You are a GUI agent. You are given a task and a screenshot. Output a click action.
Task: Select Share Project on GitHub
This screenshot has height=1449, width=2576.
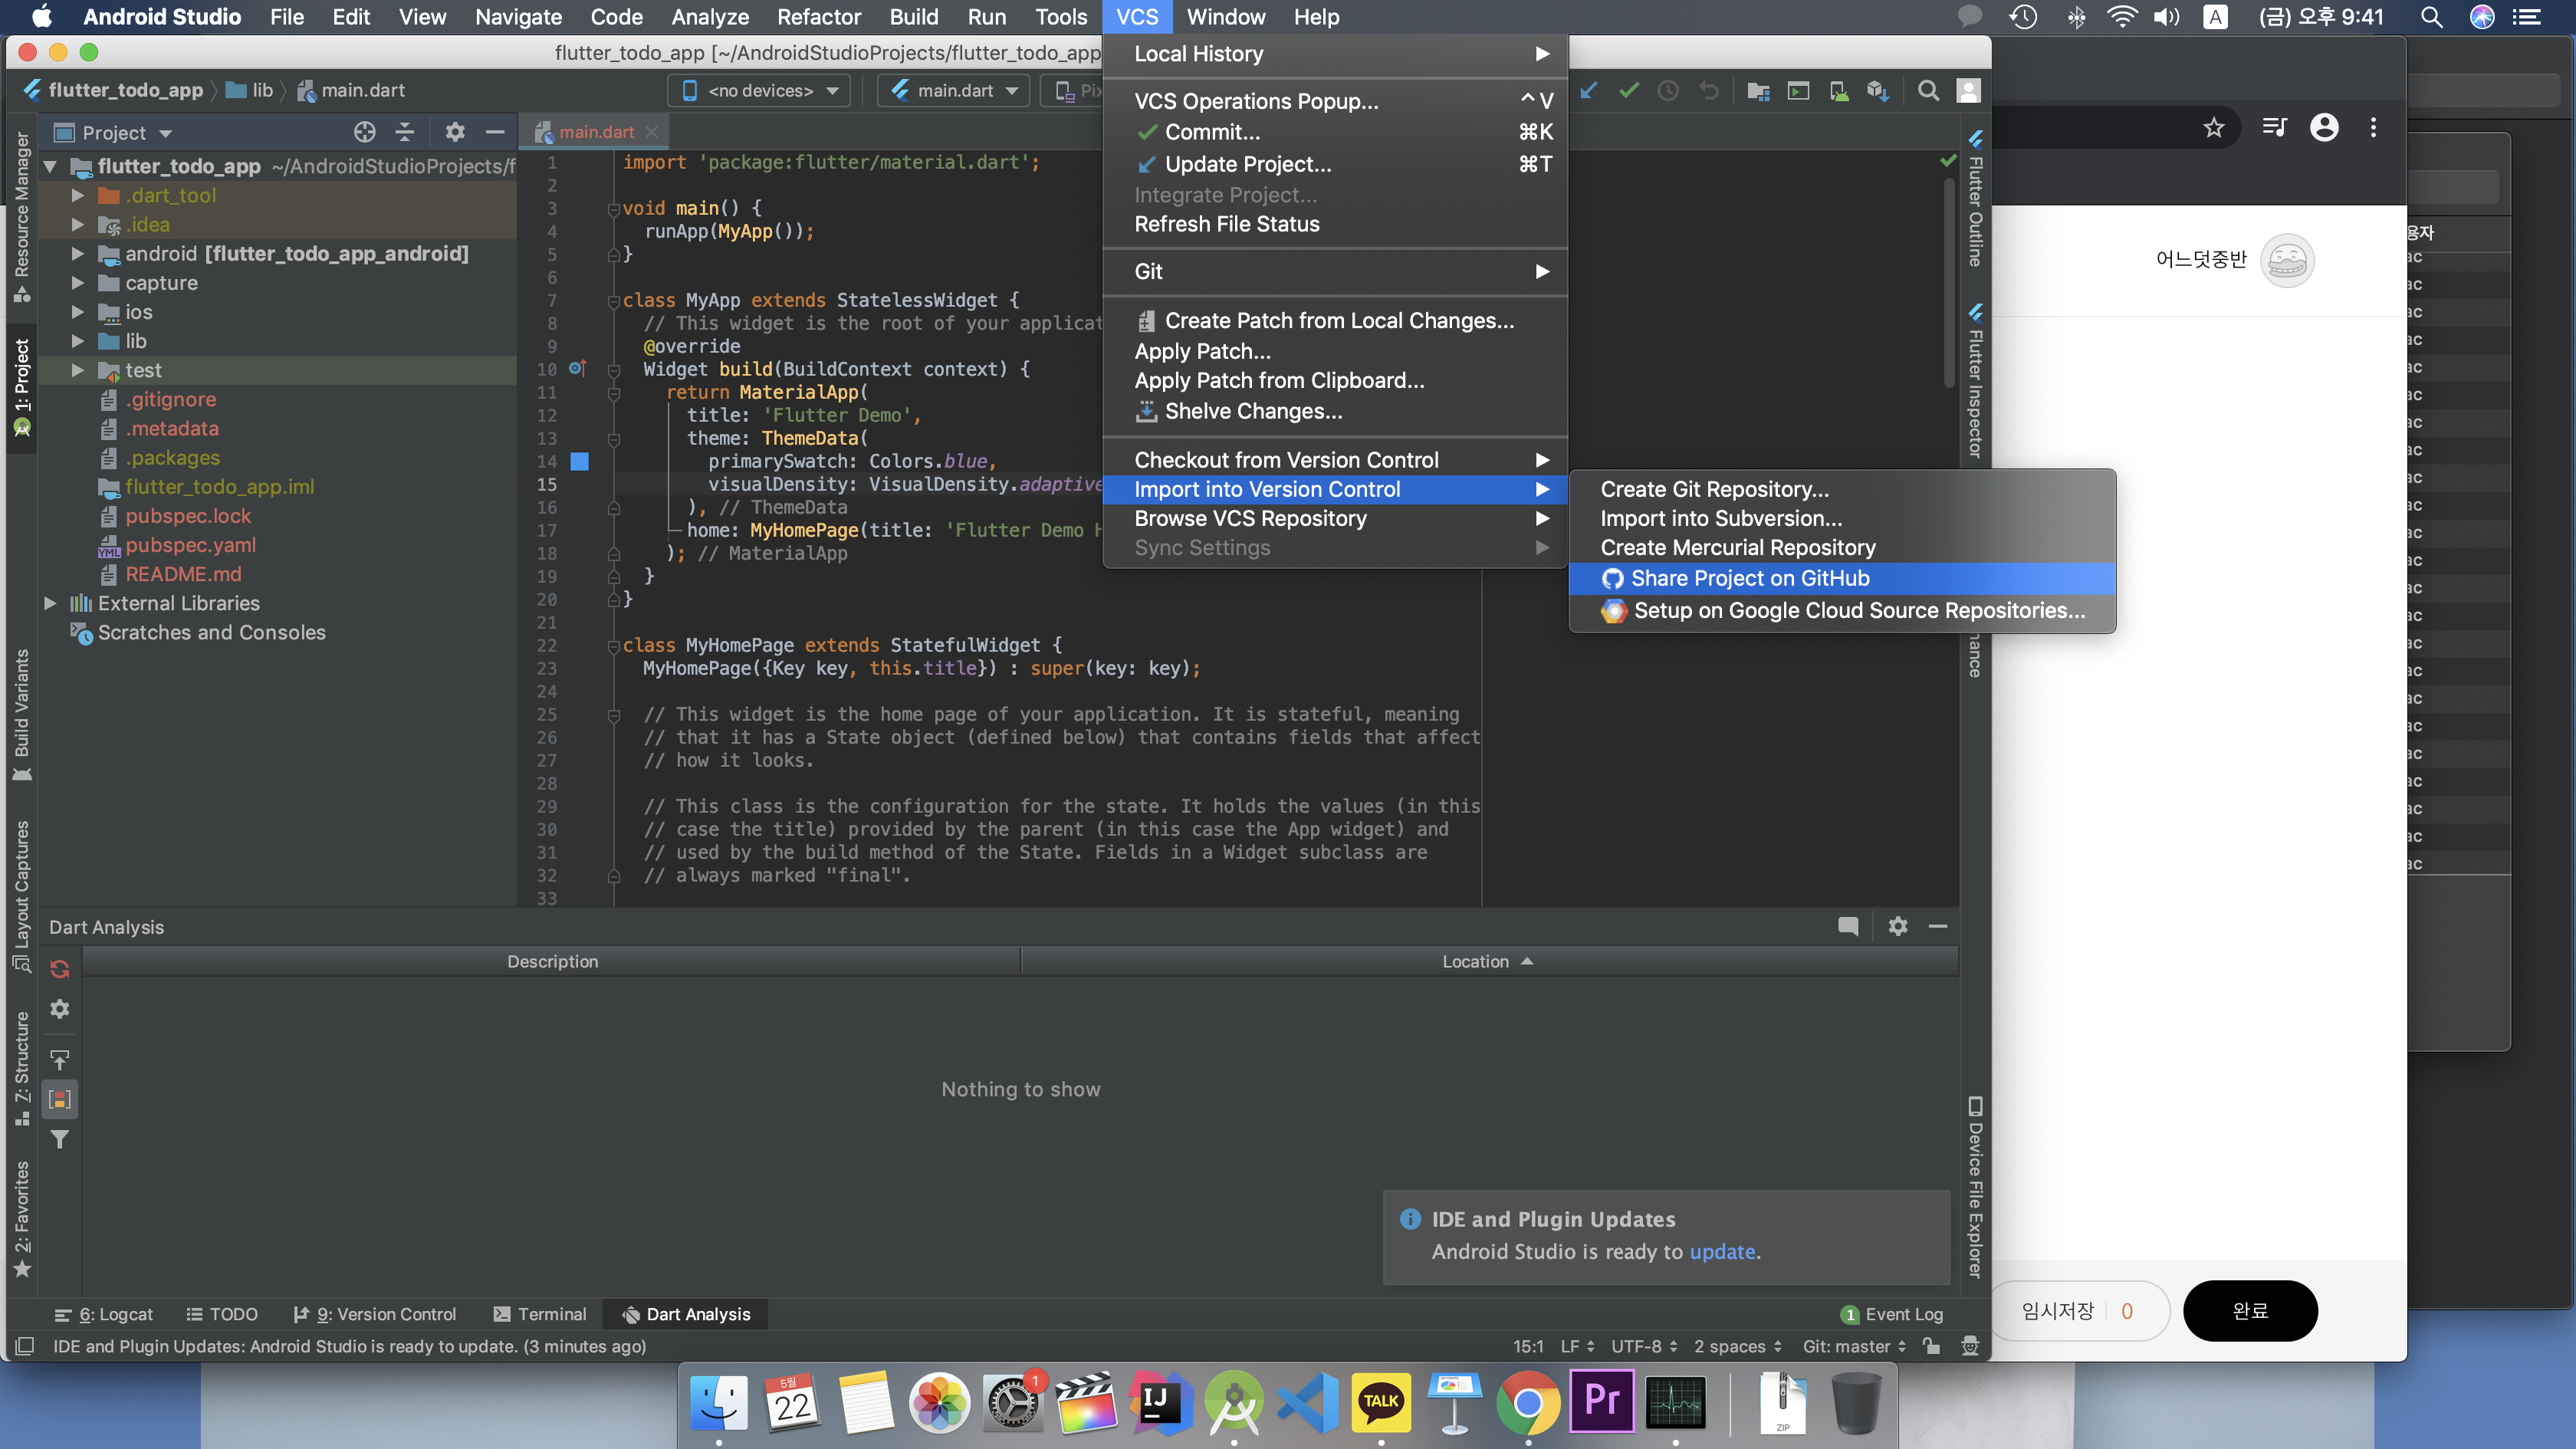click(1749, 578)
